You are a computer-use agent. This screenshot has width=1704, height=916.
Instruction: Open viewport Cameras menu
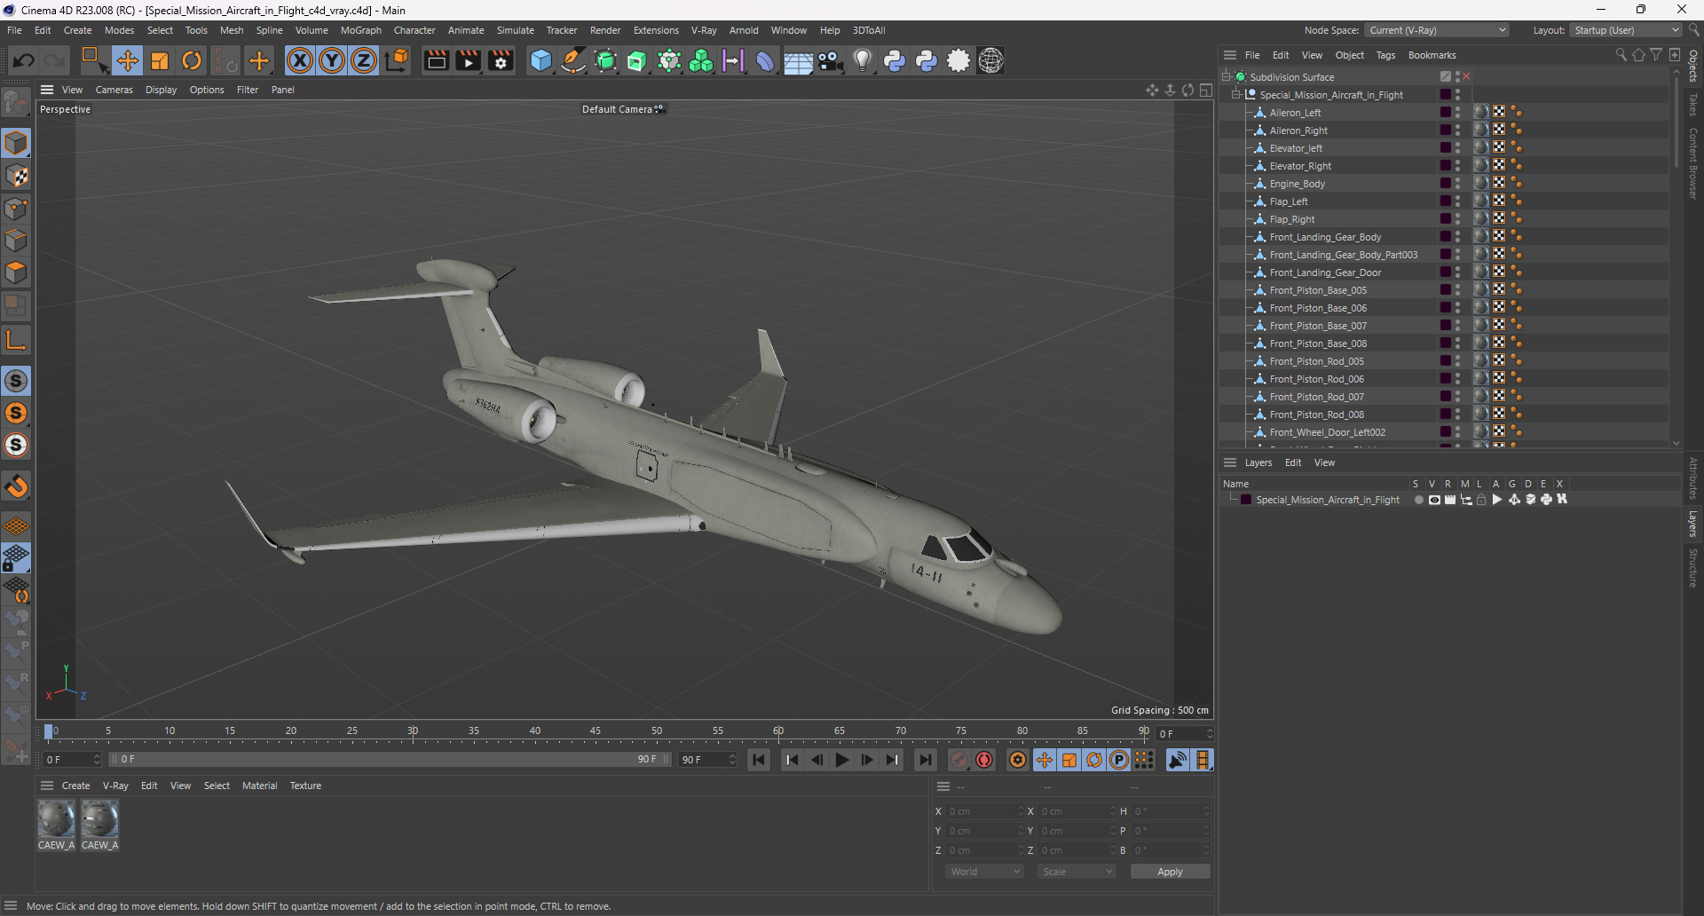point(114,90)
